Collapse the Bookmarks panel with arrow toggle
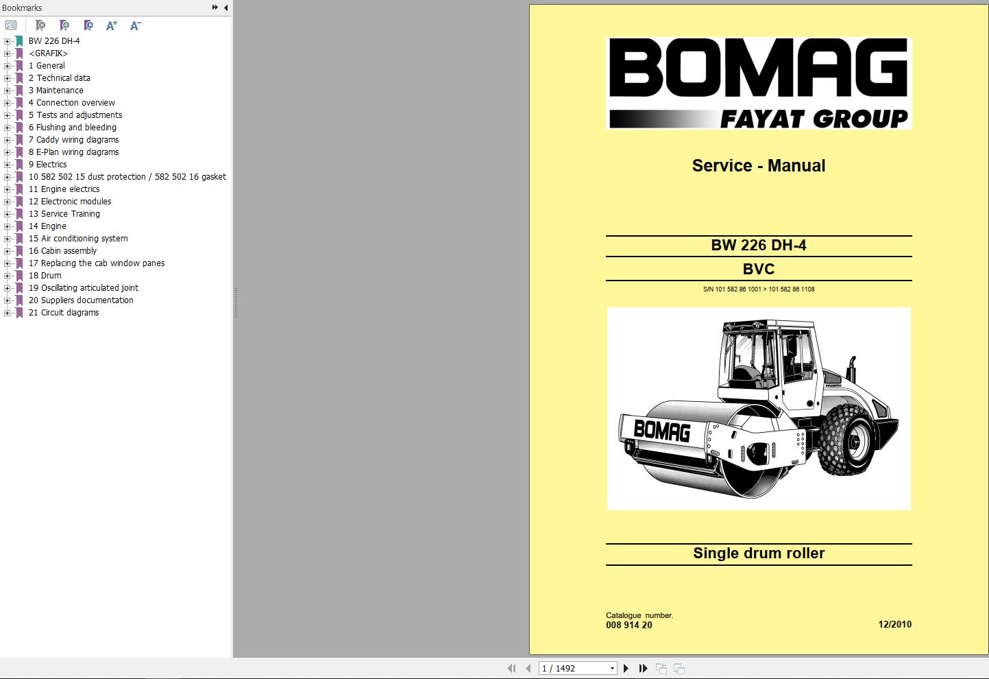Image resolution: width=989 pixels, height=679 pixels. [226, 8]
